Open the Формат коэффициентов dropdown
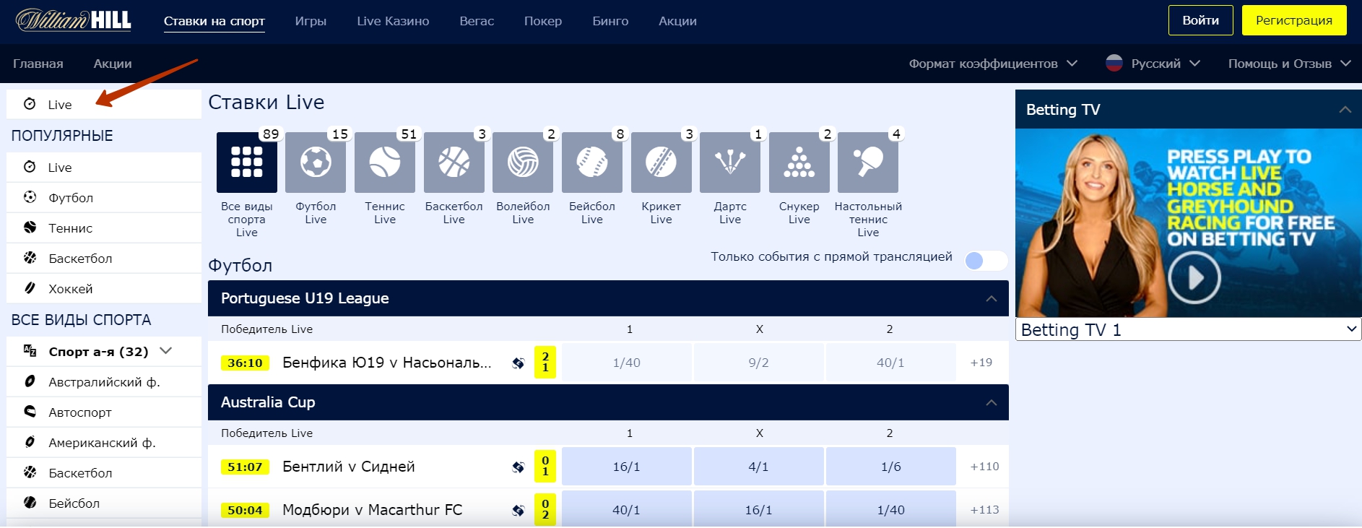This screenshot has height=528, width=1362. 993,64
